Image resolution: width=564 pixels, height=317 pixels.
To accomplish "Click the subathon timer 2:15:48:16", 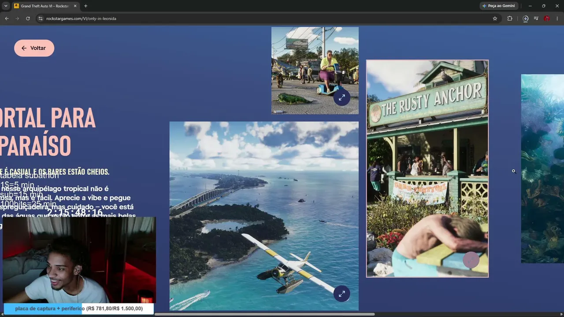I will point(75,213).
